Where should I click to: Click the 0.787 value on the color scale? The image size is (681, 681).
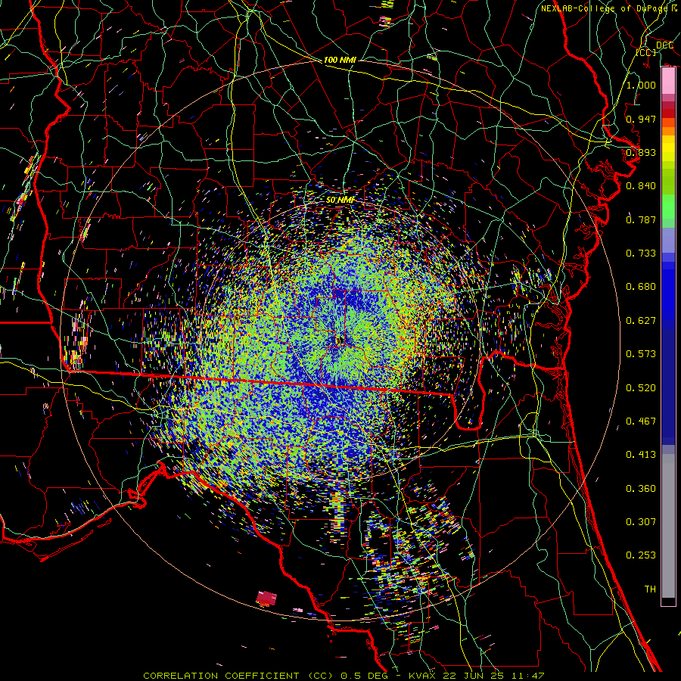tap(641, 219)
